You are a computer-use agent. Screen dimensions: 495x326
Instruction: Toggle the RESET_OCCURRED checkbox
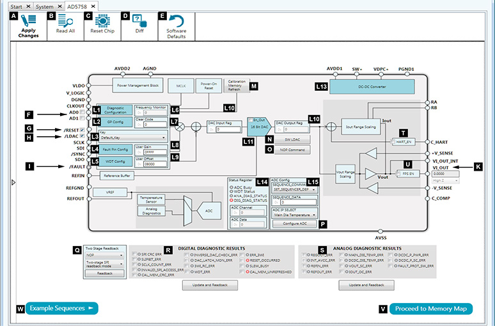tap(242, 260)
